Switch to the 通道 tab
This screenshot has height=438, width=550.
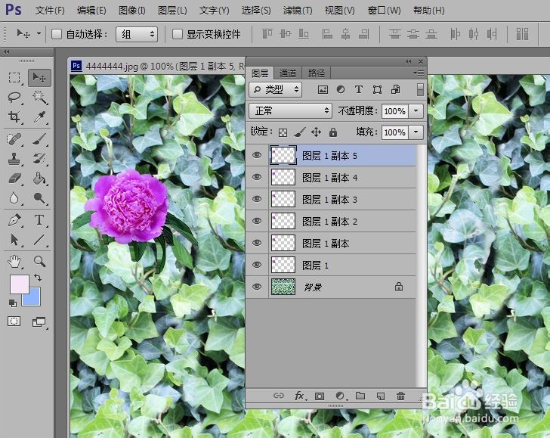pyautogui.click(x=288, y=73)
